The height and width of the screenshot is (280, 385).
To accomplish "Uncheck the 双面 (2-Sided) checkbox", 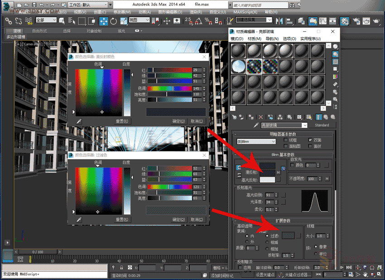I will click(x=310, y=140).
